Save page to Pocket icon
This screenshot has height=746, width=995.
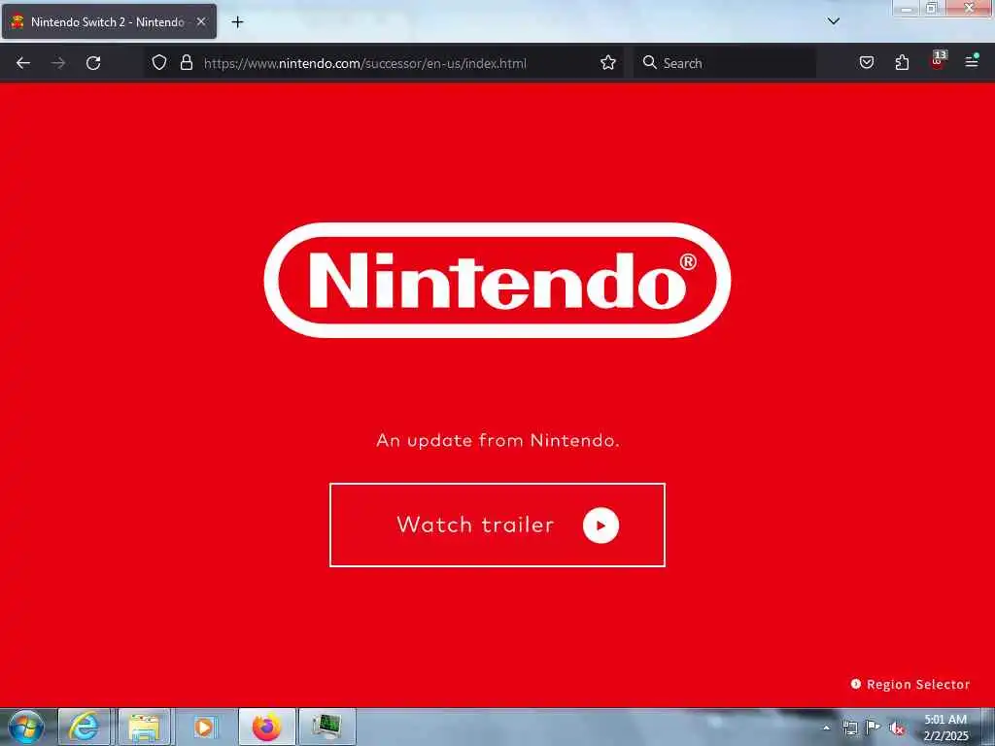coord(866,62)
